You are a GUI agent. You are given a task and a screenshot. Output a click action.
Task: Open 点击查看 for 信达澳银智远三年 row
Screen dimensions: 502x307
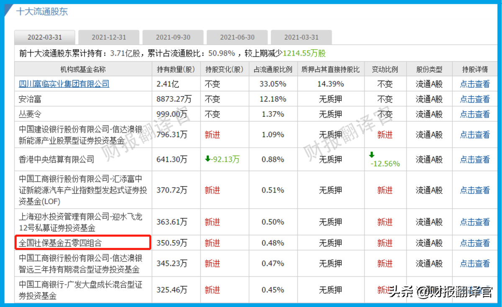(x=475, y=264)
